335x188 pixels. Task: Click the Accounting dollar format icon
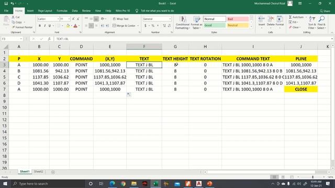coord(146,26)
